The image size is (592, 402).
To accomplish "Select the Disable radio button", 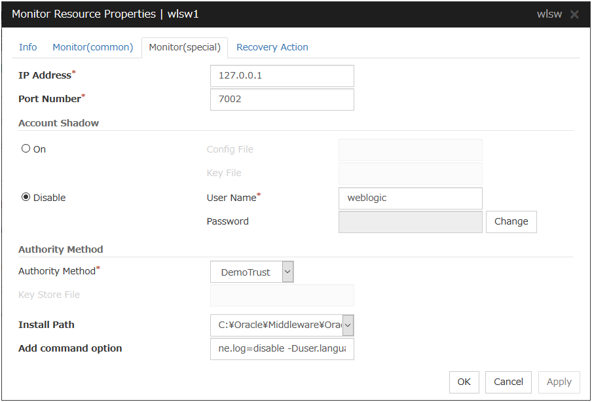I will tap(26, 197).
